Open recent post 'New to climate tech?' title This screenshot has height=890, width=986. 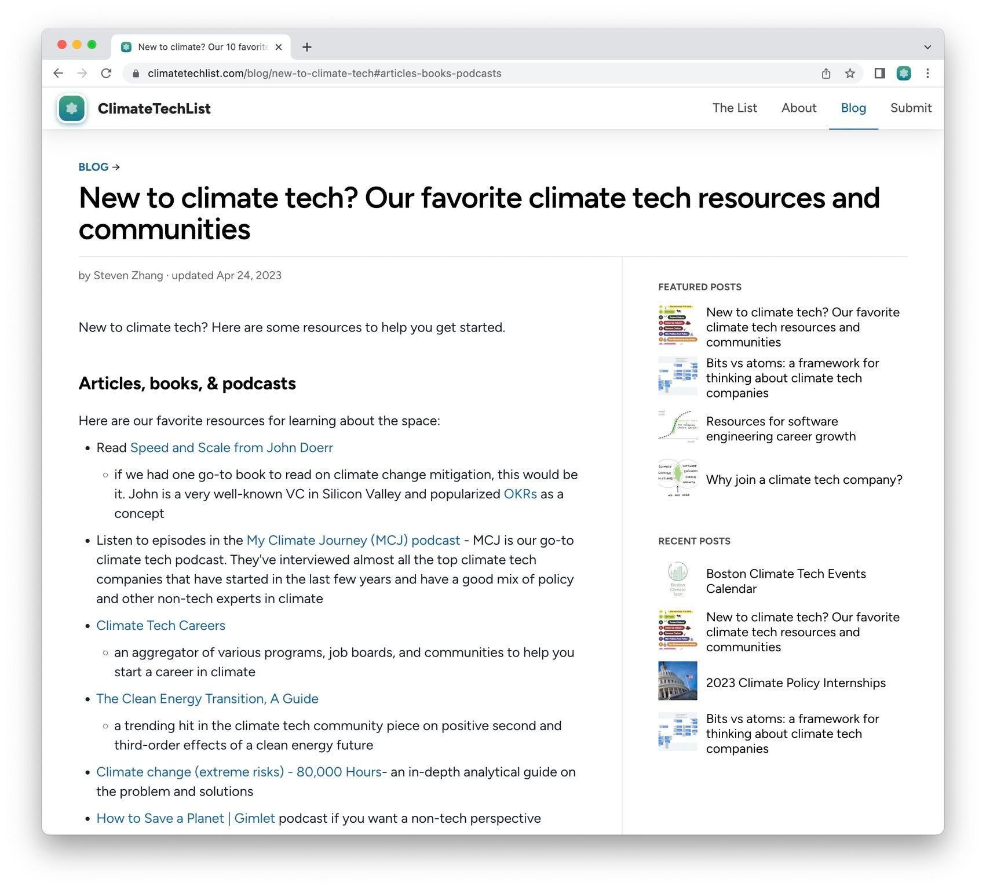[803, 632]
